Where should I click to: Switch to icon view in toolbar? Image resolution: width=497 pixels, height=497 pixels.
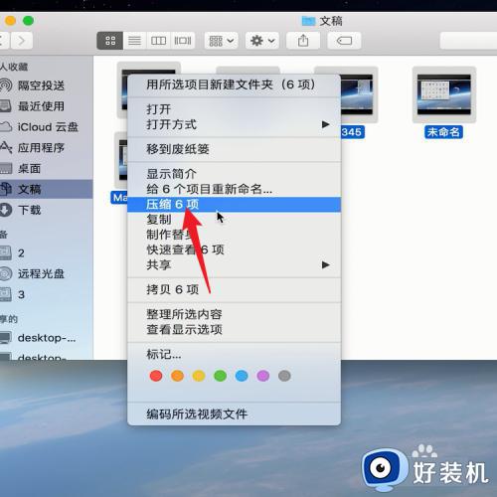click(x=110, y=41)
